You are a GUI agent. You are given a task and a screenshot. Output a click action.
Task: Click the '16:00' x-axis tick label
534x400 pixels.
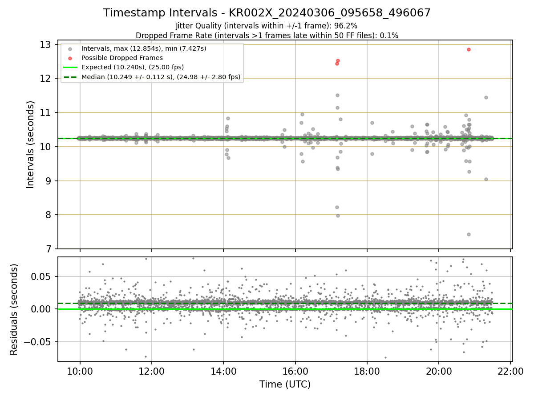point(295,372)
